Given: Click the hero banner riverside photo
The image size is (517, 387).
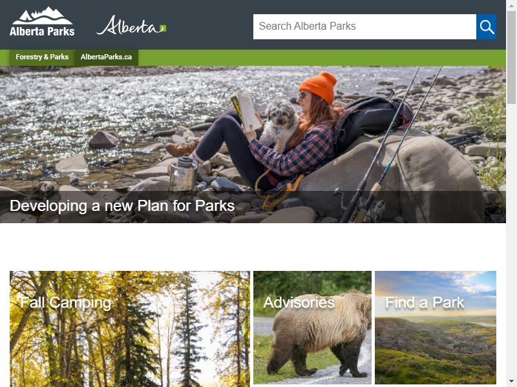Looking at the screenshot, I should (253, 132).
